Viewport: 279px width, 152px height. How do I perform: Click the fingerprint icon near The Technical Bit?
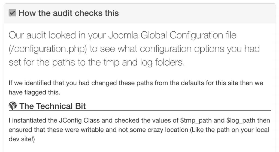(13, 106)
